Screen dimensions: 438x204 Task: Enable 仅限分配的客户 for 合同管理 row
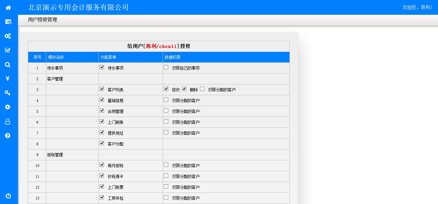point(166,111)
